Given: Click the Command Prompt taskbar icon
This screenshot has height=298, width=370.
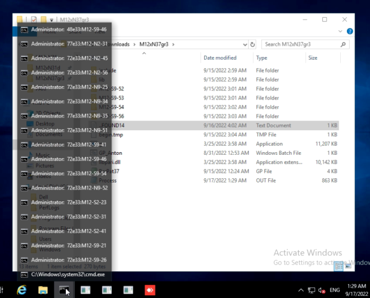Looking at the screenshot, I should point(64,290).
